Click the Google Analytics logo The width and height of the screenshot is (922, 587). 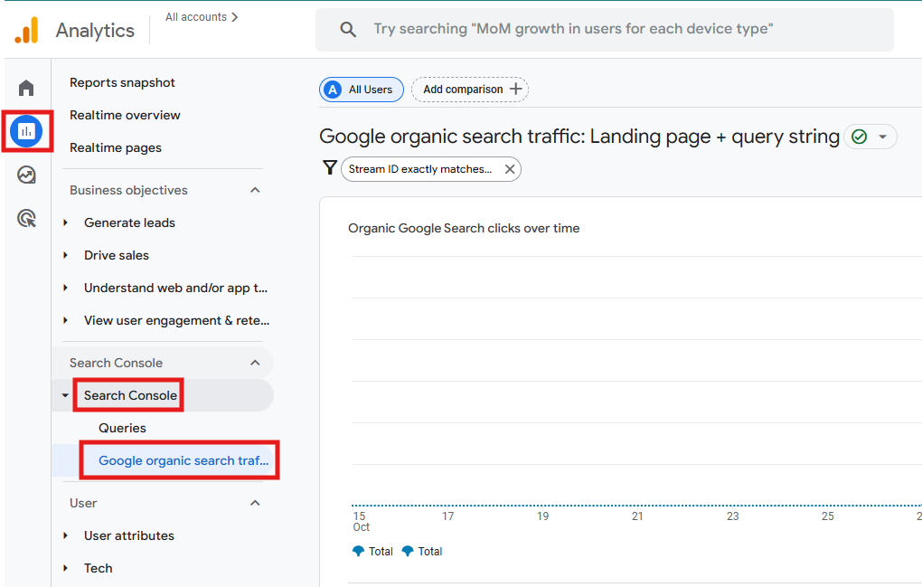pyautogui.click(x=27, y=30)
